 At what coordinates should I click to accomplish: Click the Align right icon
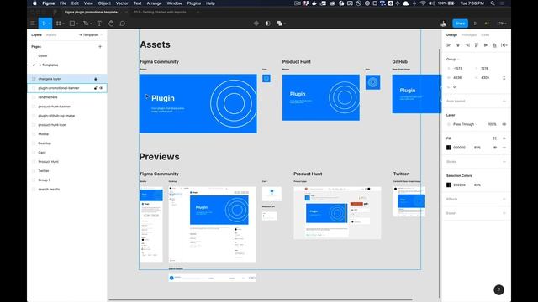[467, 45]
